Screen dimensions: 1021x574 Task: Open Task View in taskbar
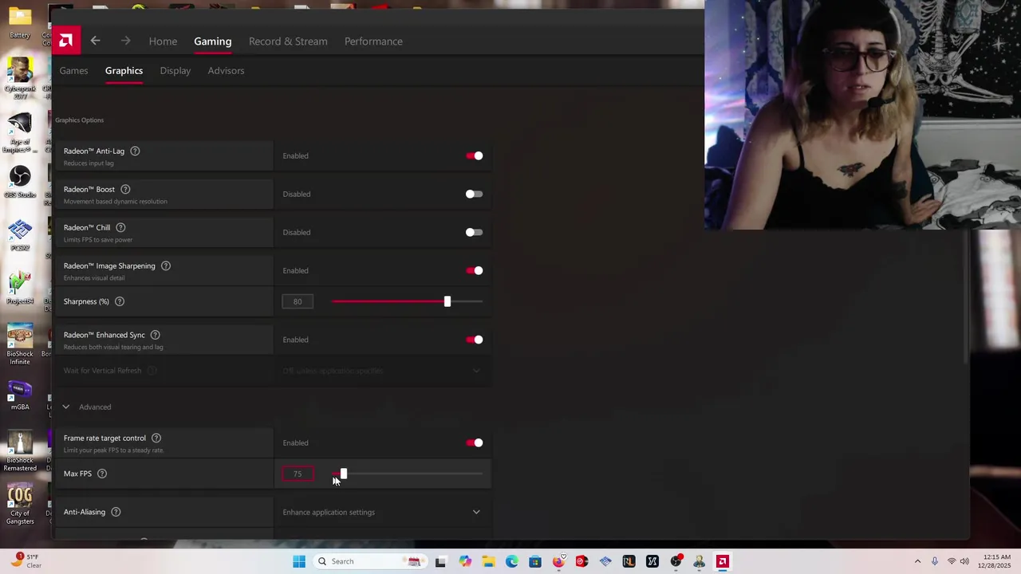tap(440, 561)
